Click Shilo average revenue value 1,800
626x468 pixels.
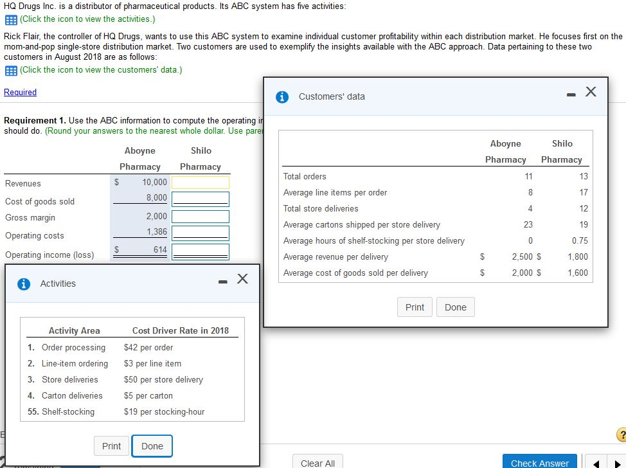click(x=578, y=256)
